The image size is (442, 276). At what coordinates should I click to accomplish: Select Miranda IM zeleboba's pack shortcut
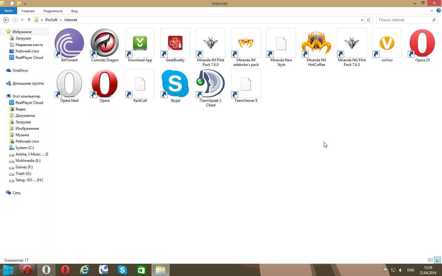point(246,43)
